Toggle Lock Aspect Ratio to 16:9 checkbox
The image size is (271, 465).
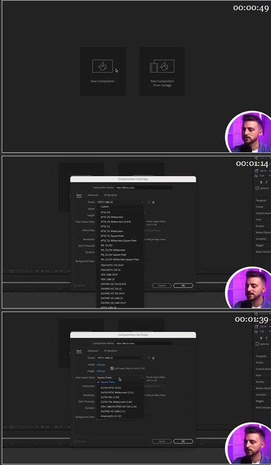coord(112,368)
